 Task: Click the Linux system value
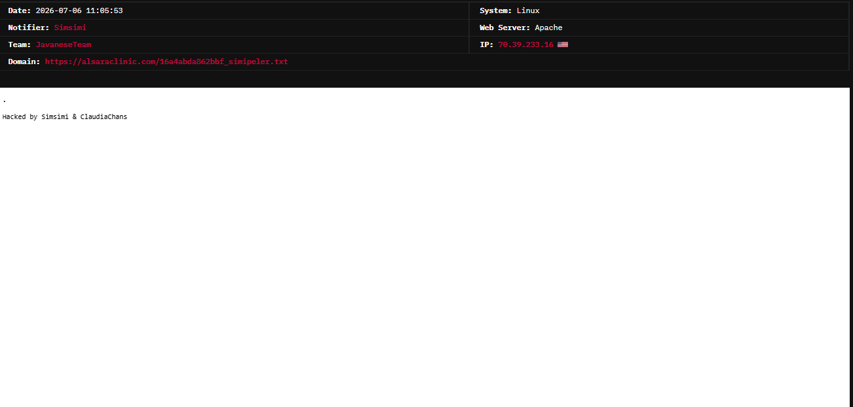528,10
